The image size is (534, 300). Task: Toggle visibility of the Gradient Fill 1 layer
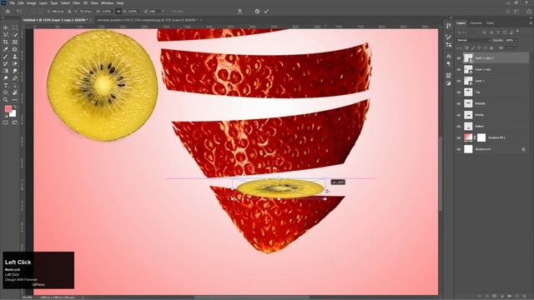458,137
